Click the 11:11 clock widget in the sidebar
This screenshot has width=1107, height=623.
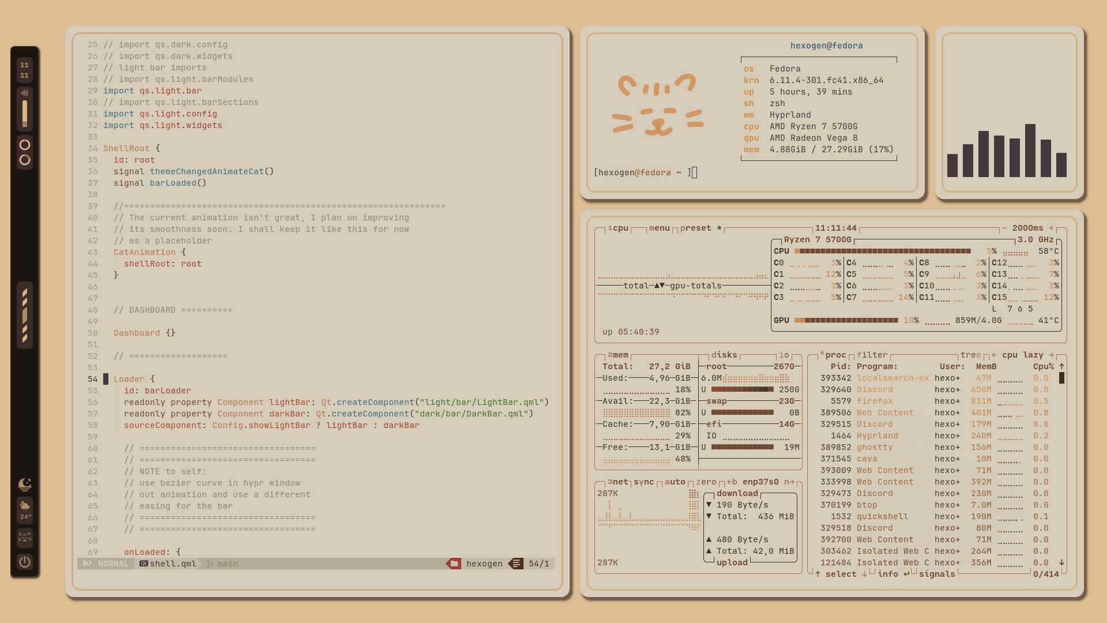pos(25,70)
